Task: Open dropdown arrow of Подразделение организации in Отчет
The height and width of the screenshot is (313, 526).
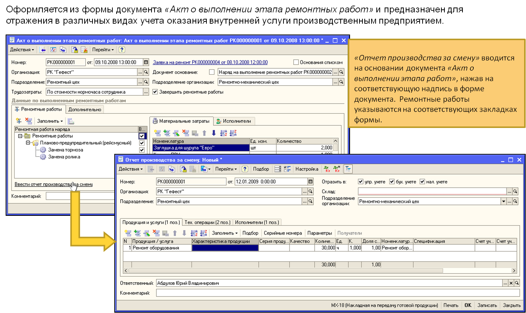Action: pyautogui.click(x=504, y=201)
